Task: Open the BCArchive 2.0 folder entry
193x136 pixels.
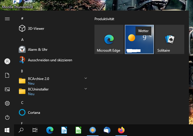Action: (53, 81)
